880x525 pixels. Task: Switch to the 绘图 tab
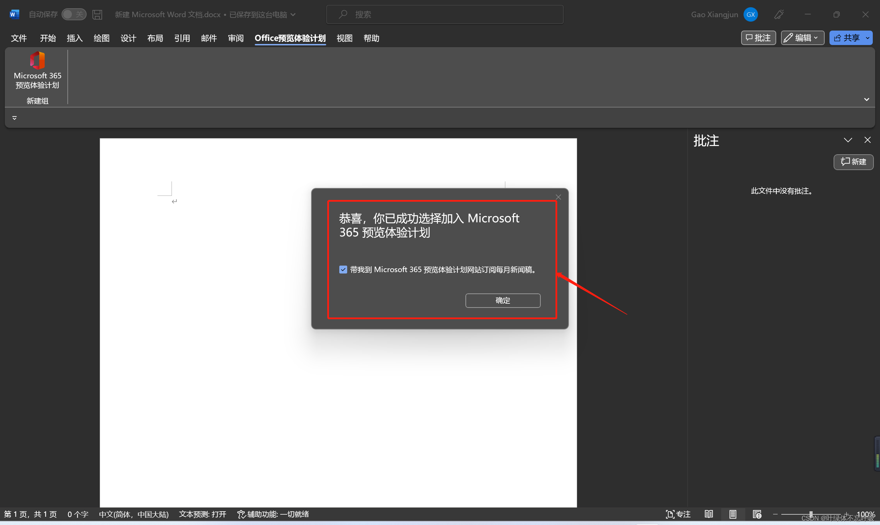click(101, 38)
